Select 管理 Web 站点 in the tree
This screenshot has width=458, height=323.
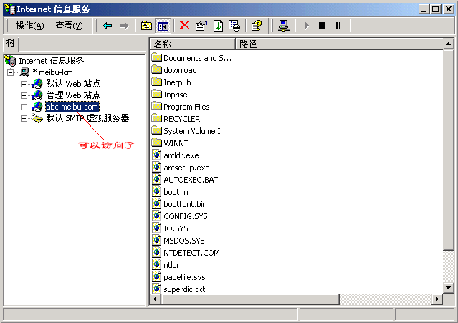tap(72, 95)
